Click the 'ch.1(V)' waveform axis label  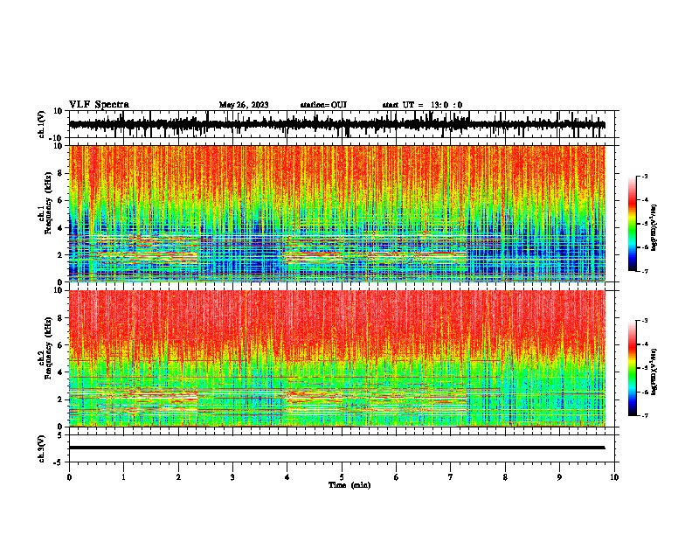click(x=42, y=124)
